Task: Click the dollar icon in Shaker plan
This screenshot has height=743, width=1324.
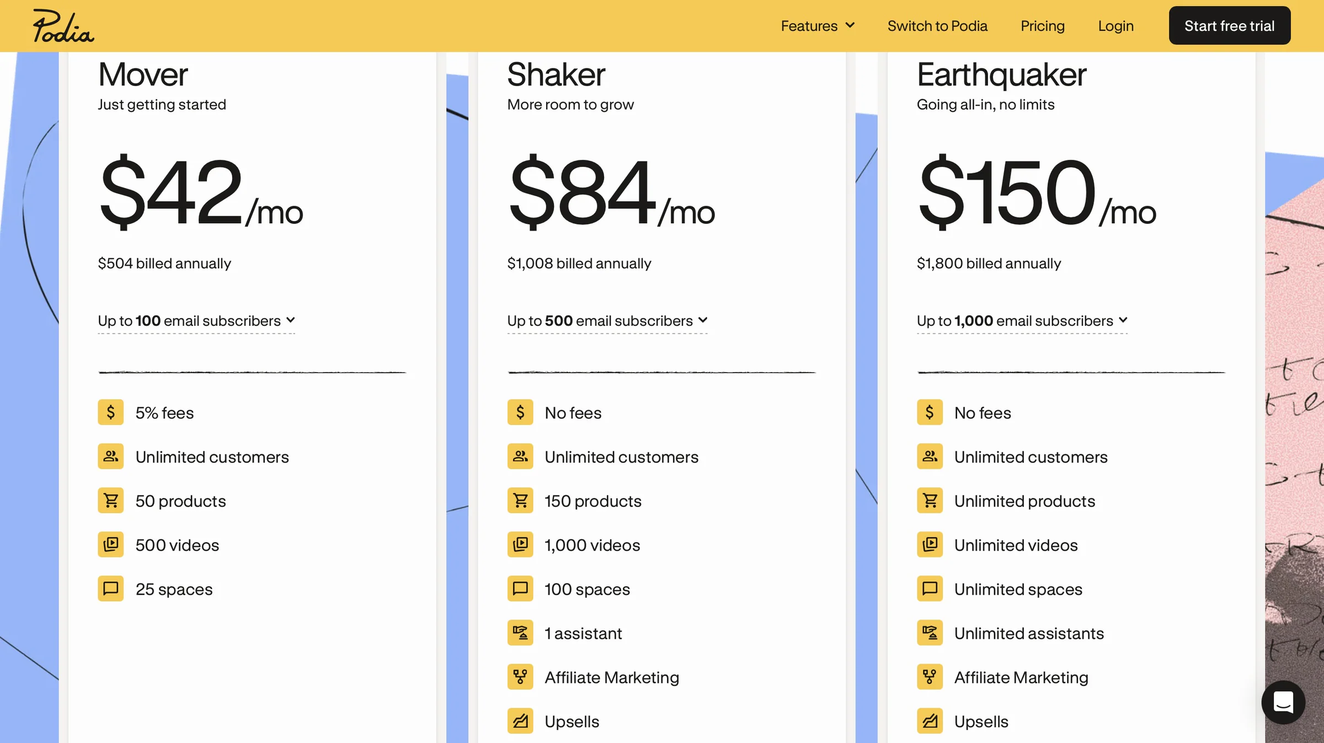Action: (x=520, y=412)
